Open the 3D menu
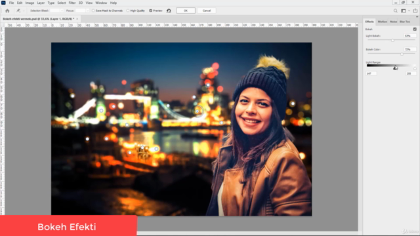420x236 pixels. pyautogui.click(x=81, y=3)
